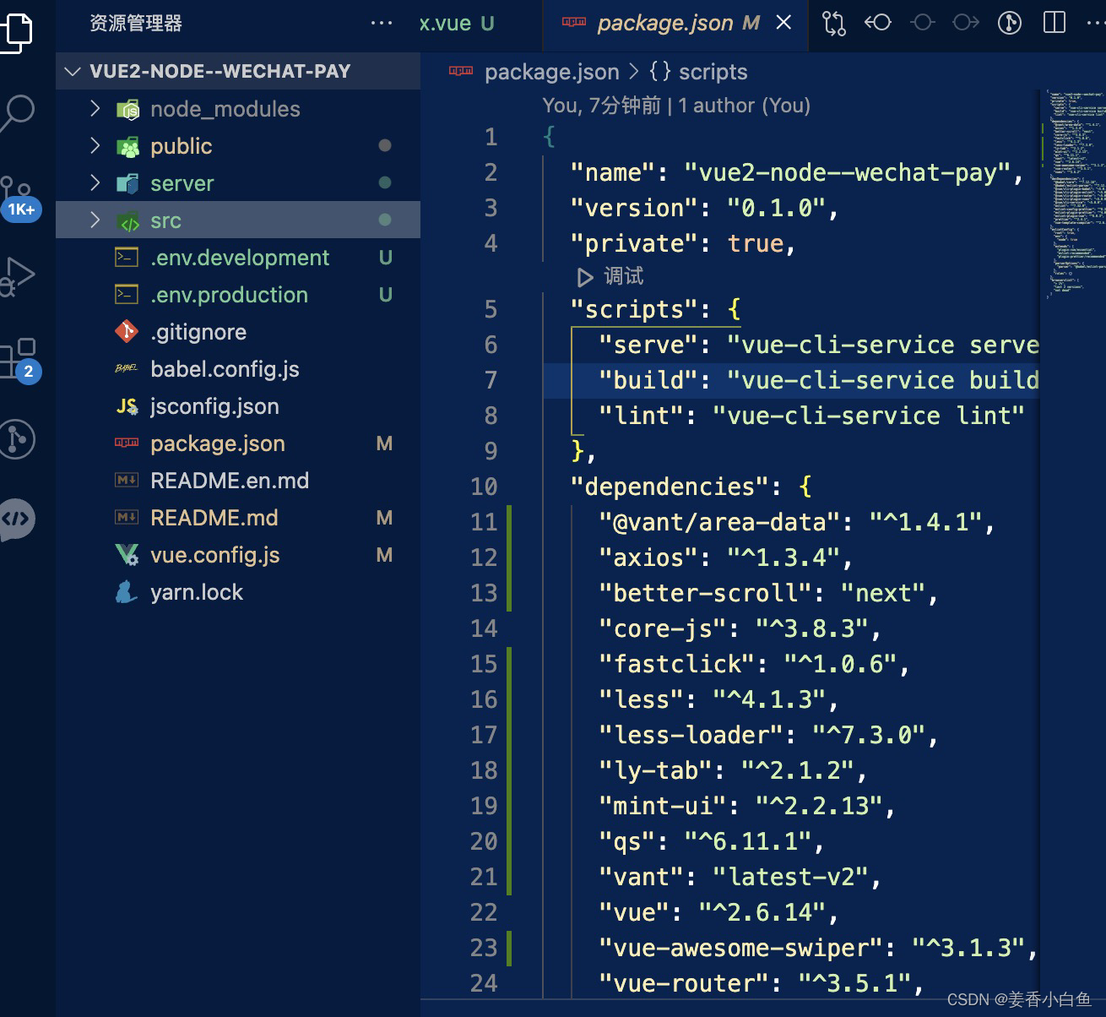Open README.md in the file tree

pyautogui.click(x=238, y=518)
